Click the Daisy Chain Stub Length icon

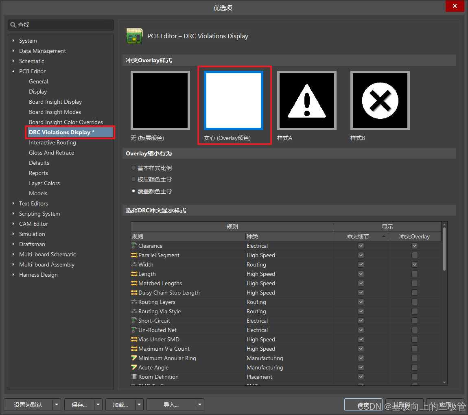[134, 293]
